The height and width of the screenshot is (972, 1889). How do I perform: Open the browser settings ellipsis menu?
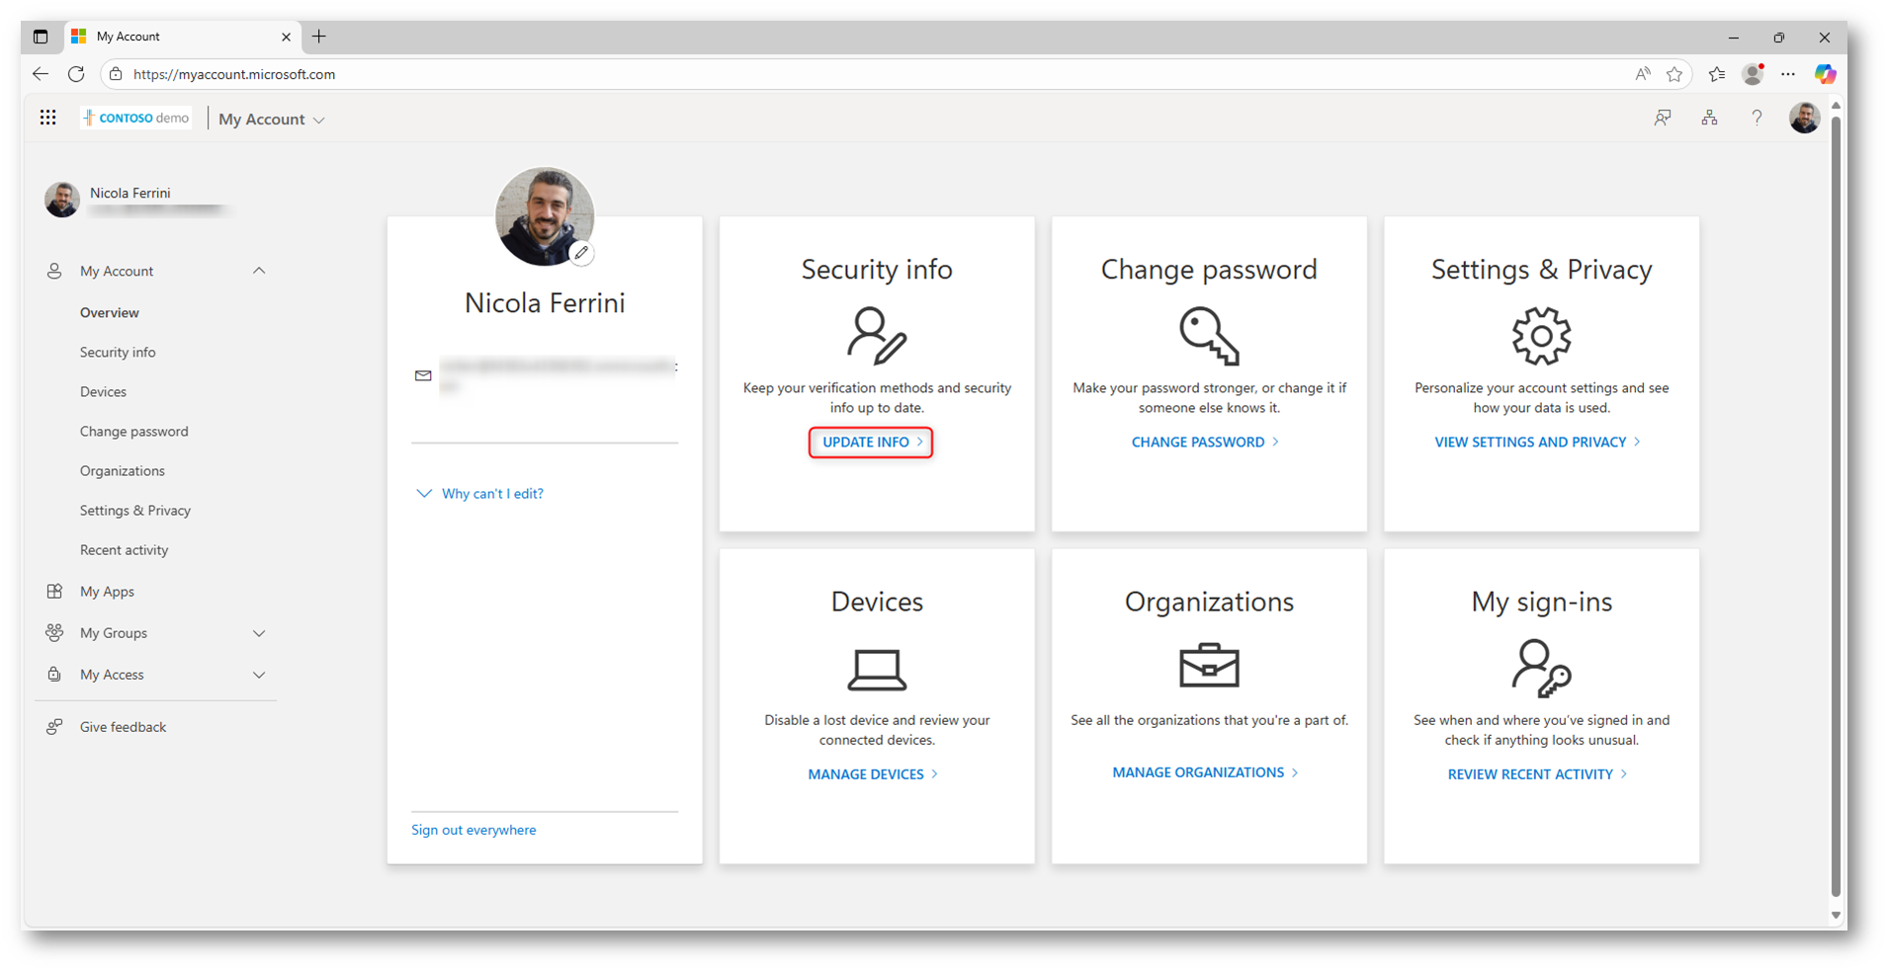1788,74
